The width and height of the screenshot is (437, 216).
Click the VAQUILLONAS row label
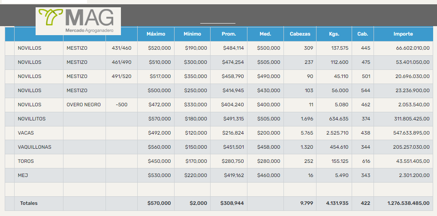tap(34, 147)
